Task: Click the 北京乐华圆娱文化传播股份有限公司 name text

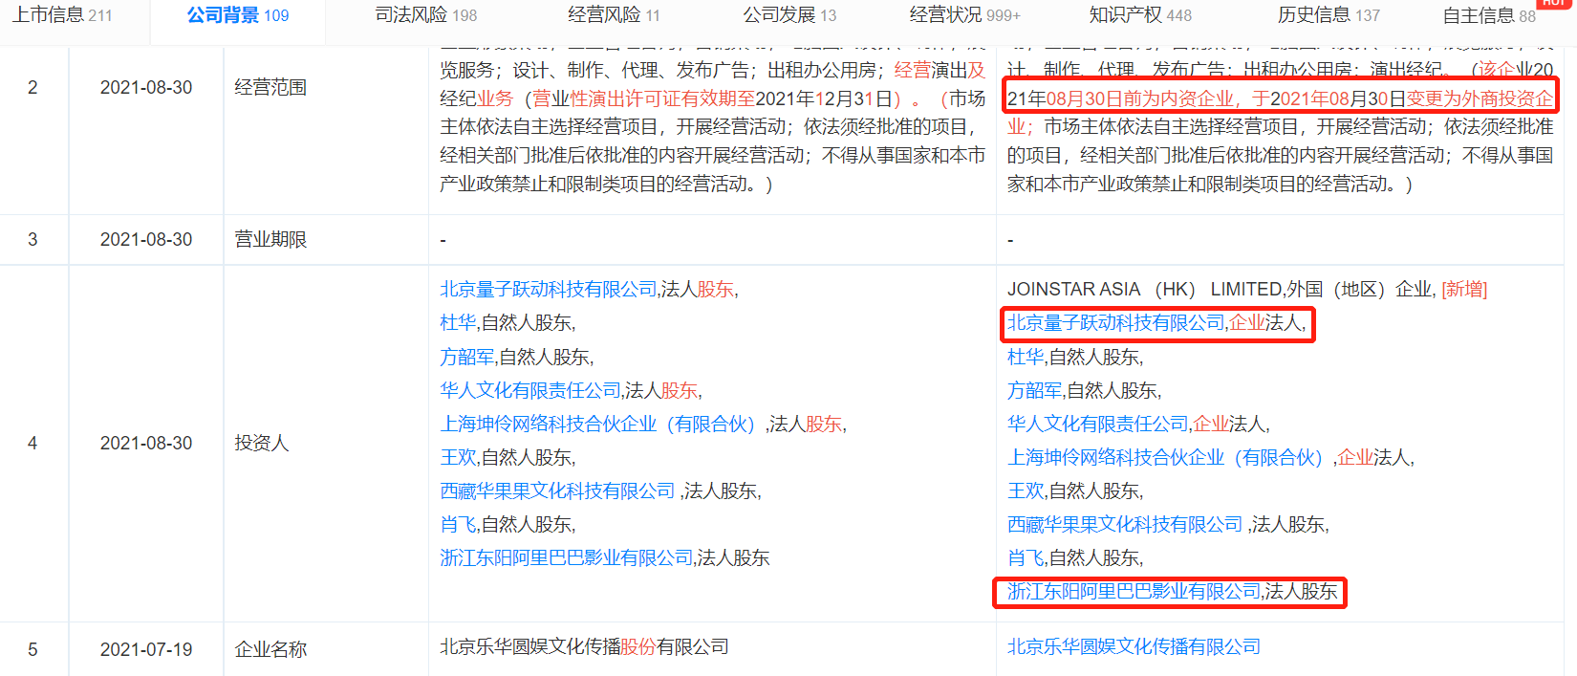Action: pos(584,647)
